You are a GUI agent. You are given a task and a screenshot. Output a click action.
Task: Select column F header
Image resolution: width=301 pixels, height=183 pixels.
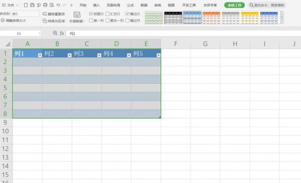pyautogui.click(x=176, y=44)
